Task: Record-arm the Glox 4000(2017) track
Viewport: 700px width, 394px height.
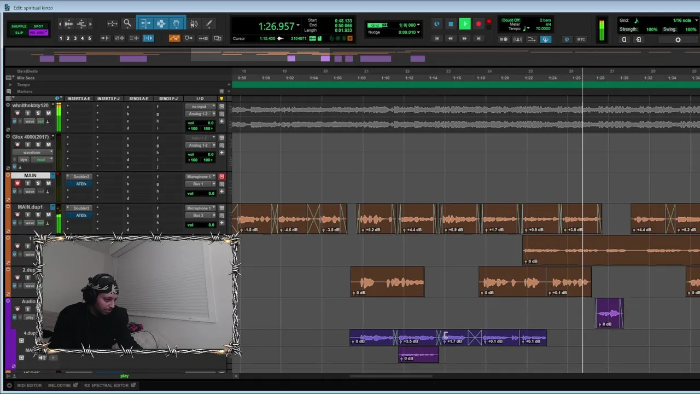Action: (17, 145)
